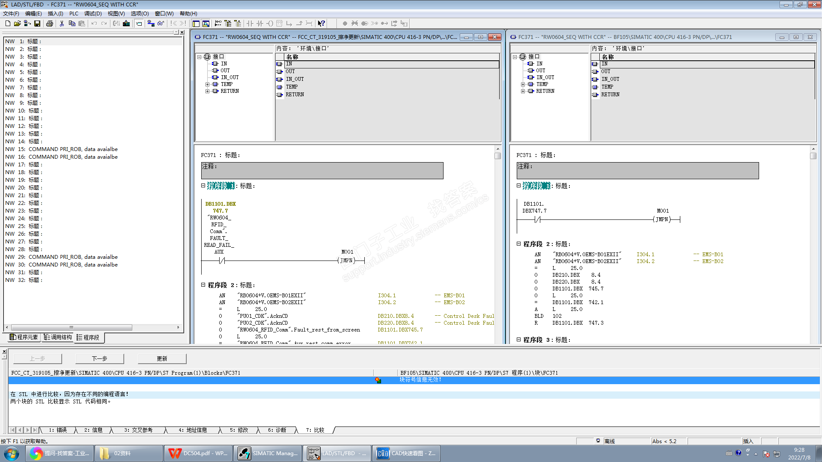Click the 下一步 button

[99, 358]
